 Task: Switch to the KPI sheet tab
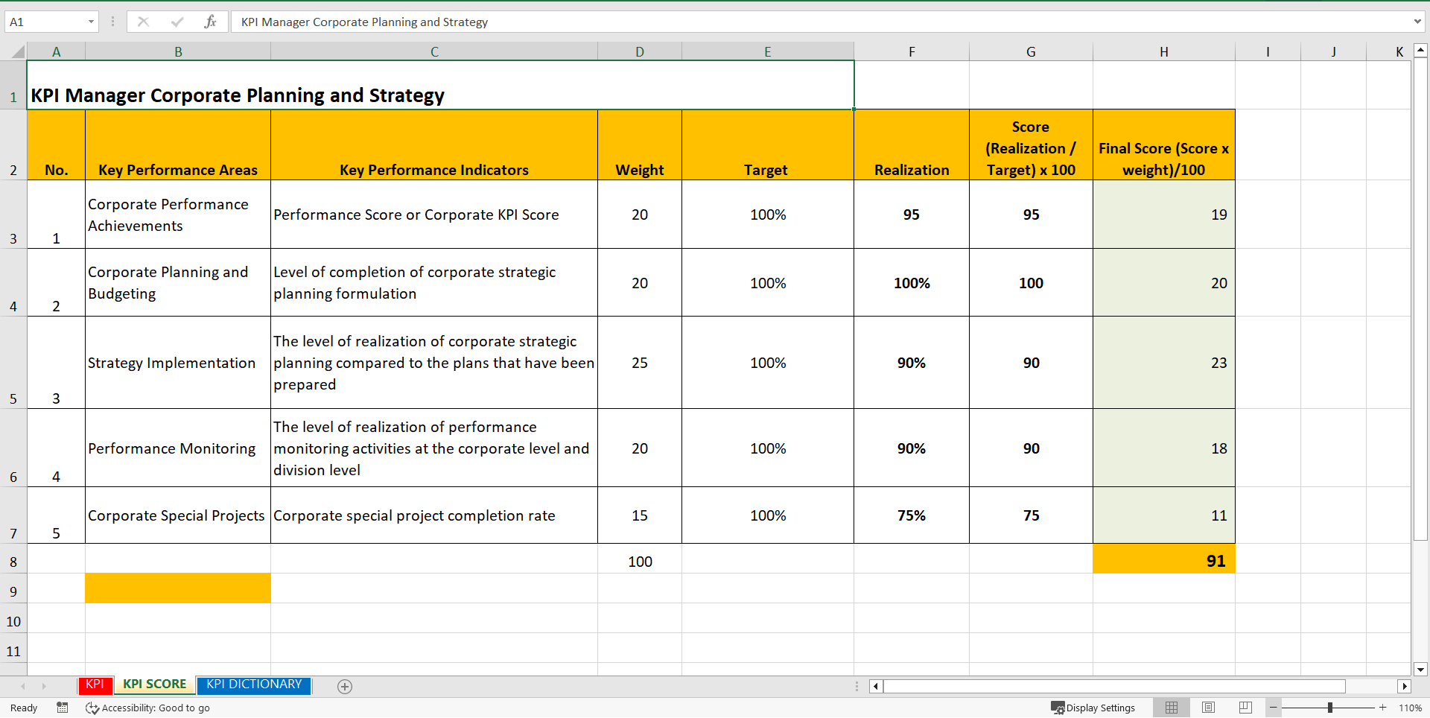(95, 684)
